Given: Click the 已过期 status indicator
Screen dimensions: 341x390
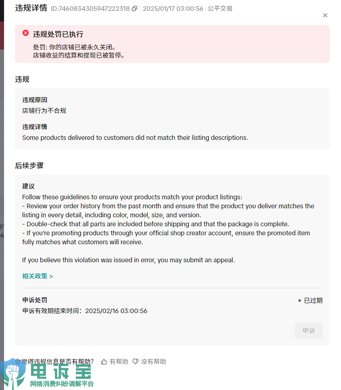Looking at the screenshot, I should coord(310,300).
